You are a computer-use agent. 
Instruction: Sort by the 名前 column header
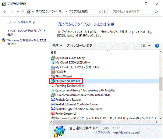[53, 52]
